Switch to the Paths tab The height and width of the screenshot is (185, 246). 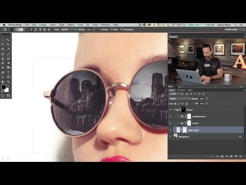(x=190, y=90)
